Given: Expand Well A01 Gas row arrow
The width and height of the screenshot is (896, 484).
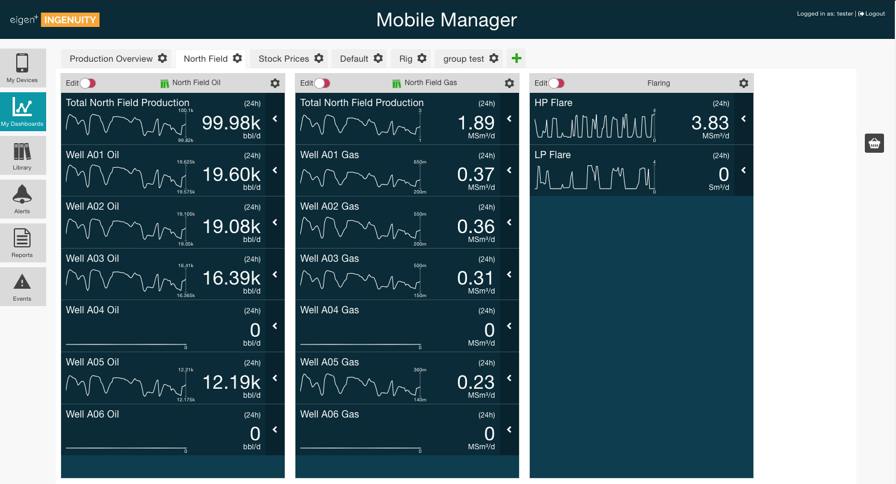Looking at the screenshot, I should point(509,170).
